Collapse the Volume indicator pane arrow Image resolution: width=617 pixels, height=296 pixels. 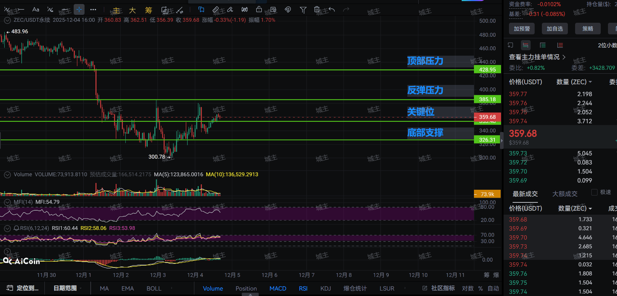7,175
